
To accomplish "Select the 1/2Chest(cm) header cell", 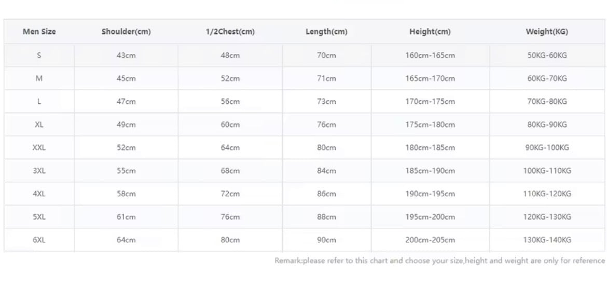I will tap(230, 32).
